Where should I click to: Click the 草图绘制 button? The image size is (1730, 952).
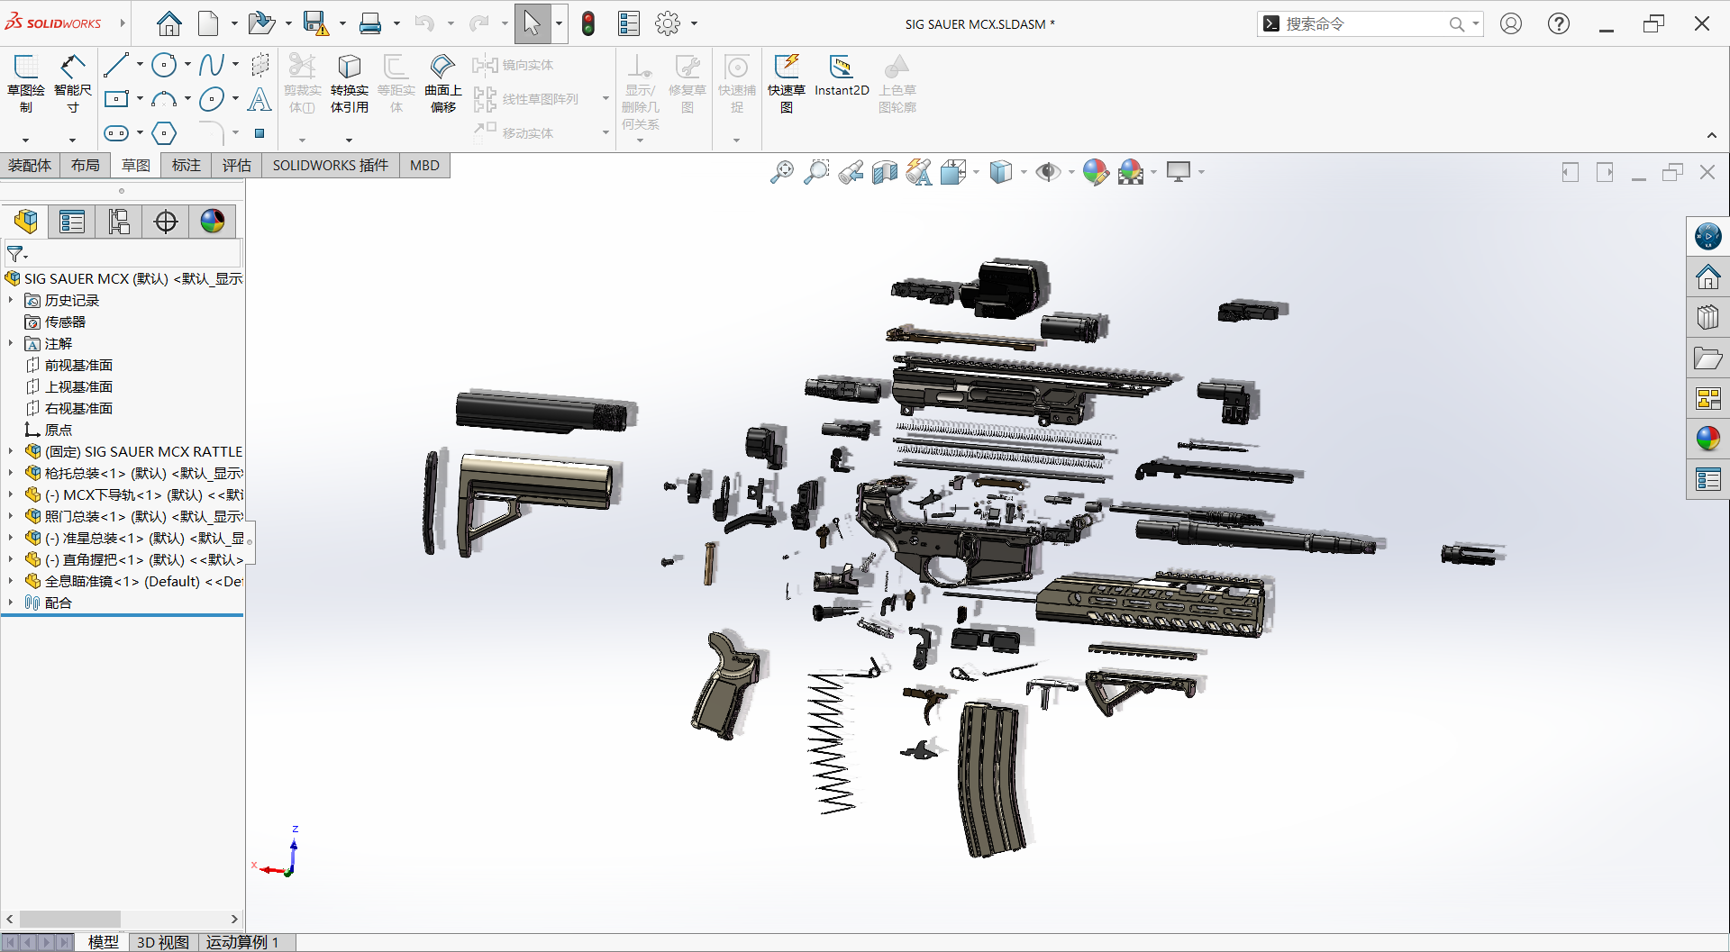coord(26,84)
